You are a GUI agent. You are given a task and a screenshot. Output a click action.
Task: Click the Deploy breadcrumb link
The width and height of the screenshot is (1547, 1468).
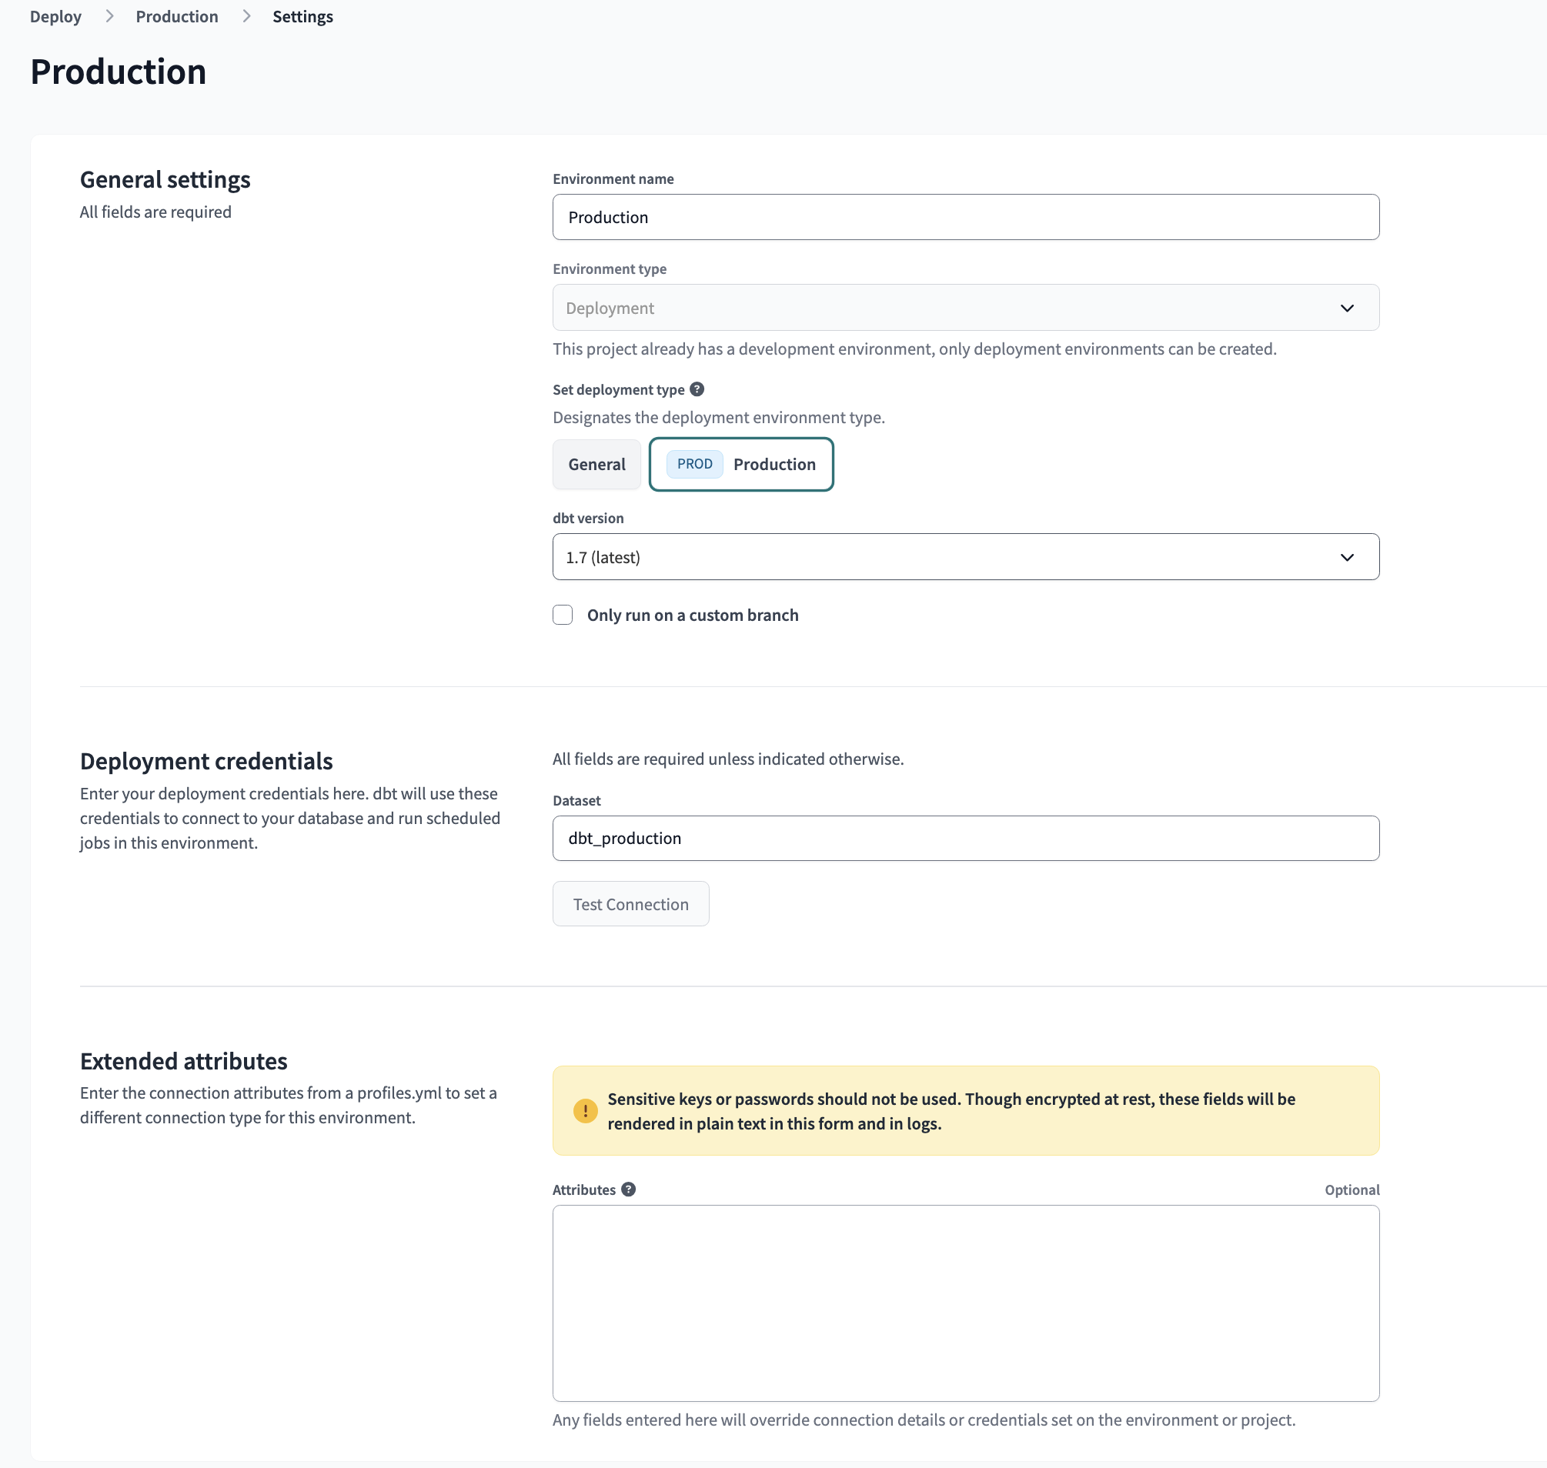[55, 16]
